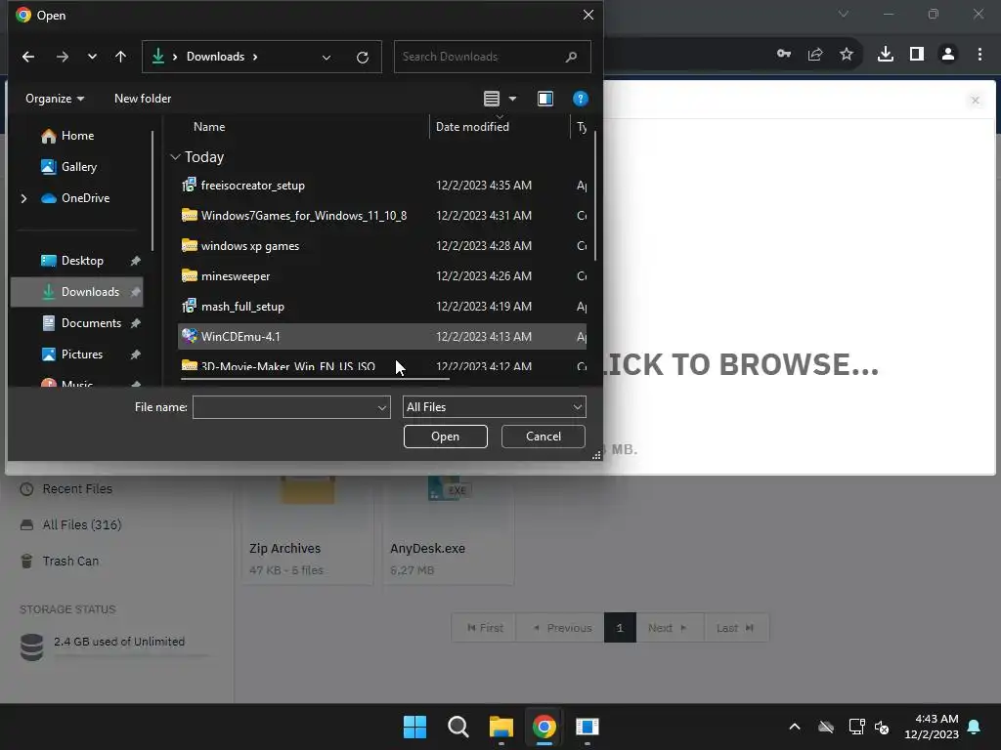Image resolution: width=1001 pixels, height=750 pixels.
Task: Open File Explorer from the taskbar
Action: (501, 727)
